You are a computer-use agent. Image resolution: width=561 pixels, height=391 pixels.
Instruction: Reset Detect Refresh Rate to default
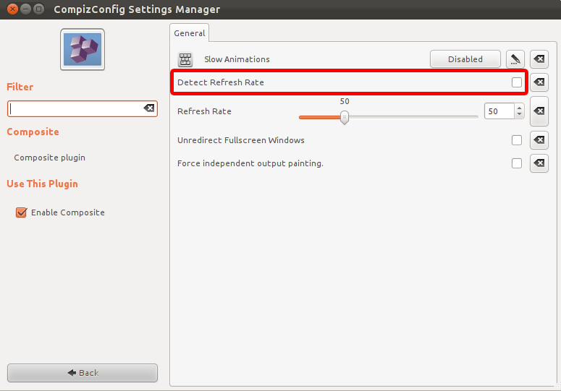point(539,82)
